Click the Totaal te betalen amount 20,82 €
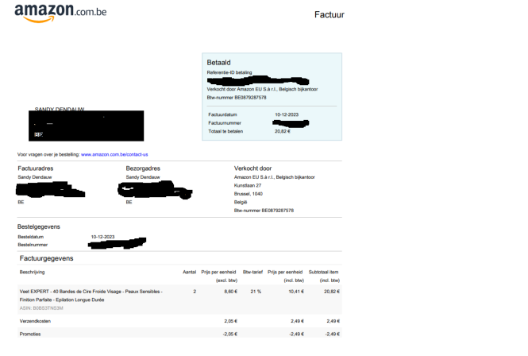The image size is (528, 356). (282, 131)
